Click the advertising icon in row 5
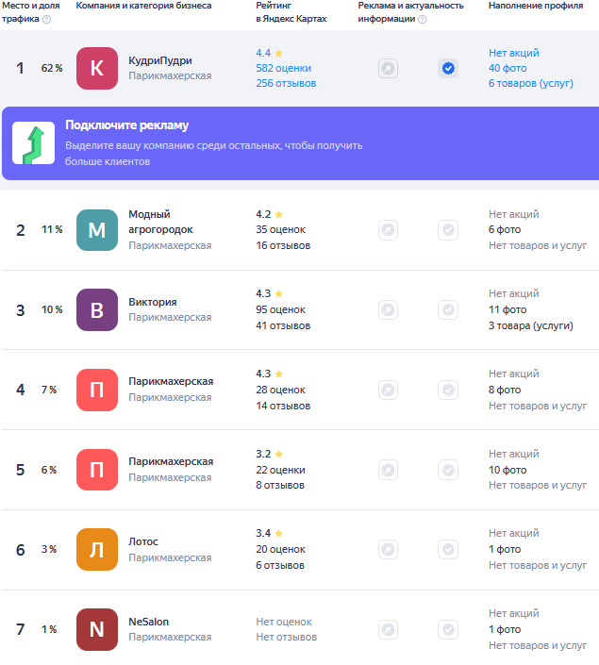The width and height of the screenshot is (599, 665). coord(388,470)
